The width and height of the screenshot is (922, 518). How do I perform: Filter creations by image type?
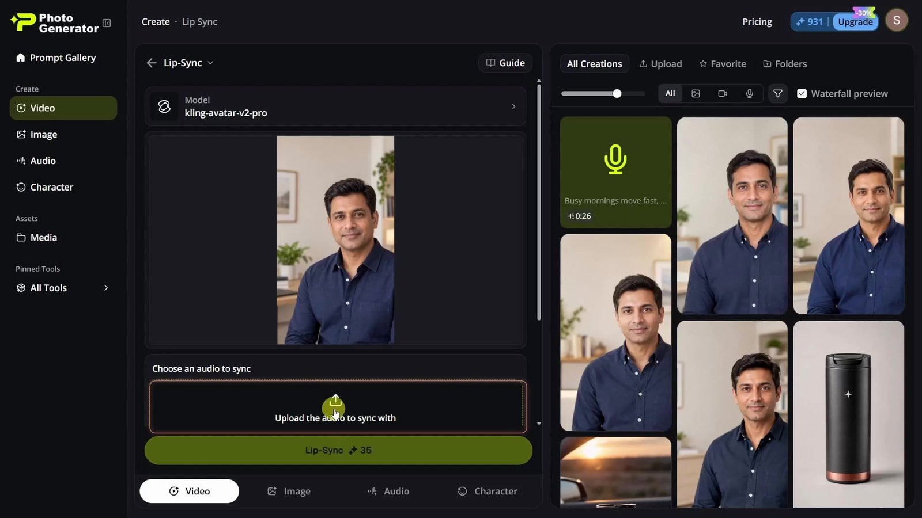tap(696, 93)
